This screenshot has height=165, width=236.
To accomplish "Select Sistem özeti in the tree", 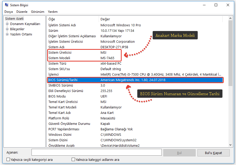I will (14, 19).
